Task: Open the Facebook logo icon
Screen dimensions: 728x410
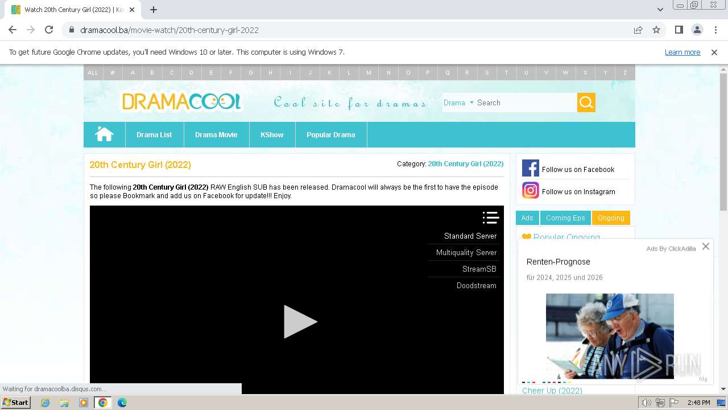Action: (530, 169)
